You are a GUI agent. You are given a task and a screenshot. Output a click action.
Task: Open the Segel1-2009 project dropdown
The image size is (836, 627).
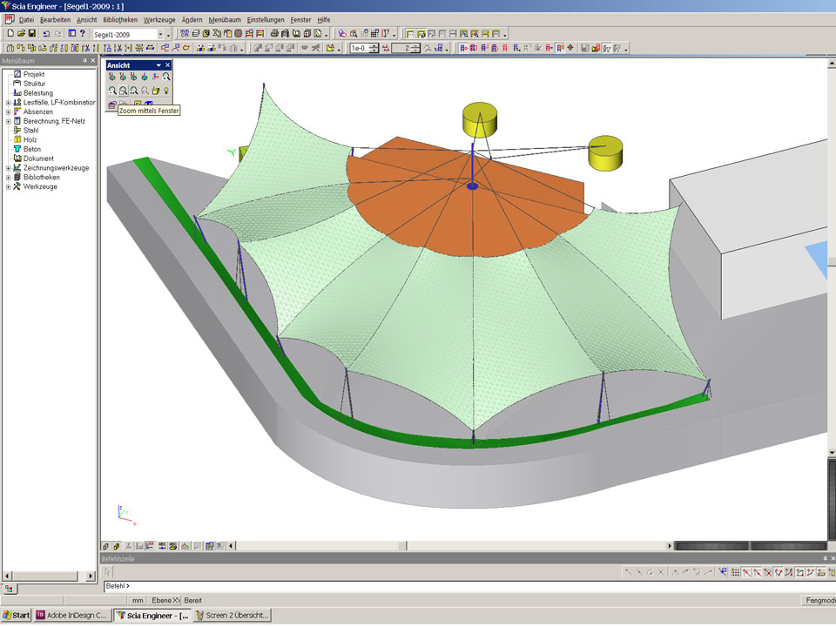[x=159, y=34]
